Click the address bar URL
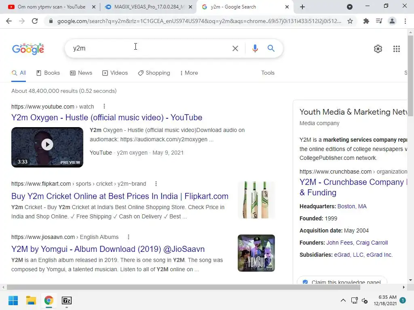The height and width of the screenshot is (310, 414). pos(199,21)
